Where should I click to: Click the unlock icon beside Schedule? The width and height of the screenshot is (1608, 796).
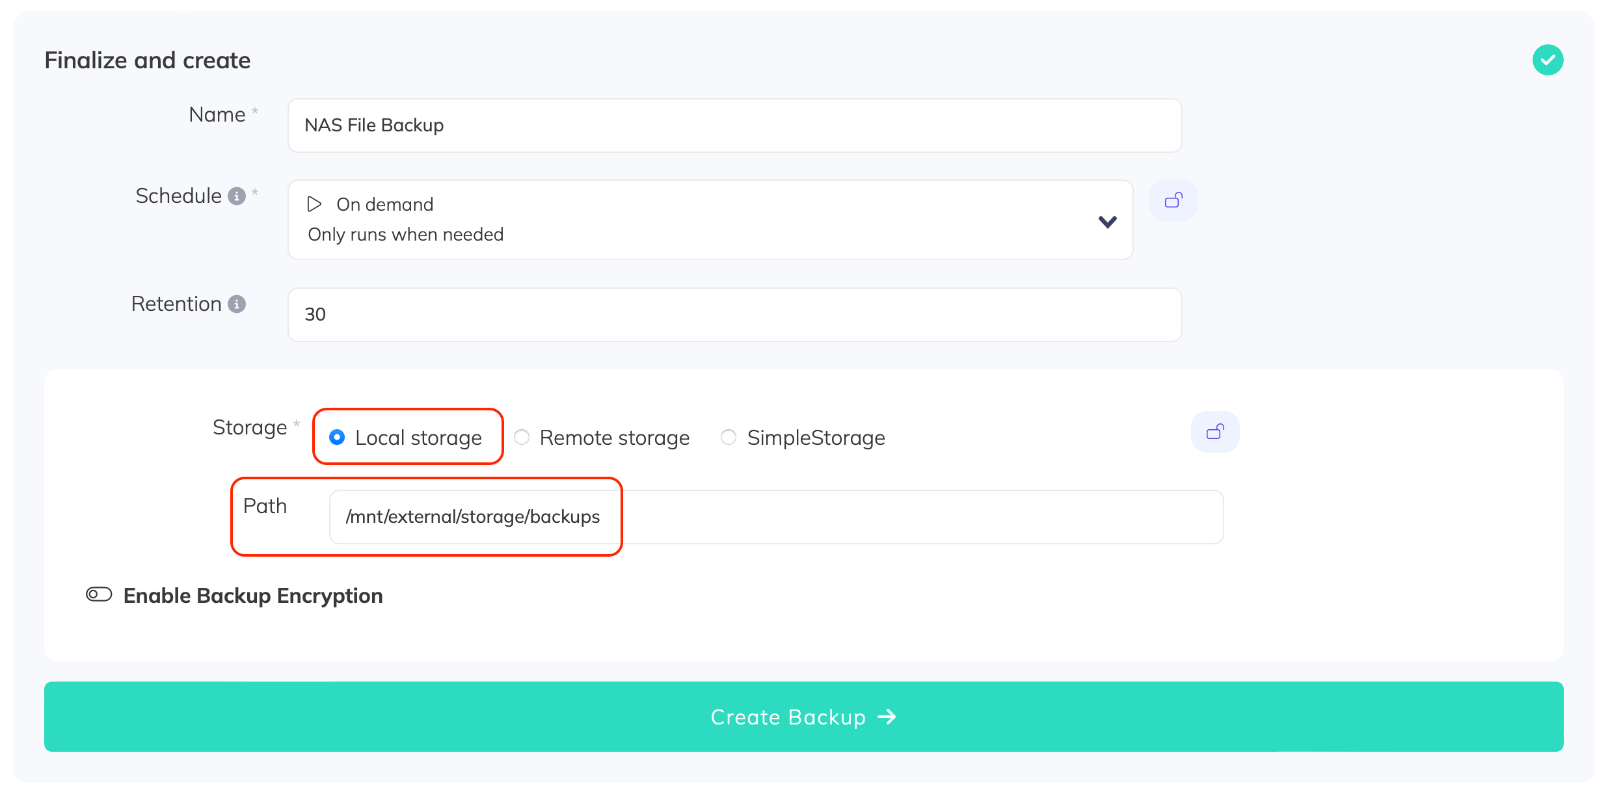[1173, 200]
